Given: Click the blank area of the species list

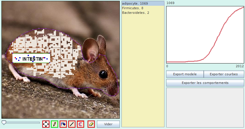Looking at the screenshot, I should pyautogui.click(x=143, y=72).
